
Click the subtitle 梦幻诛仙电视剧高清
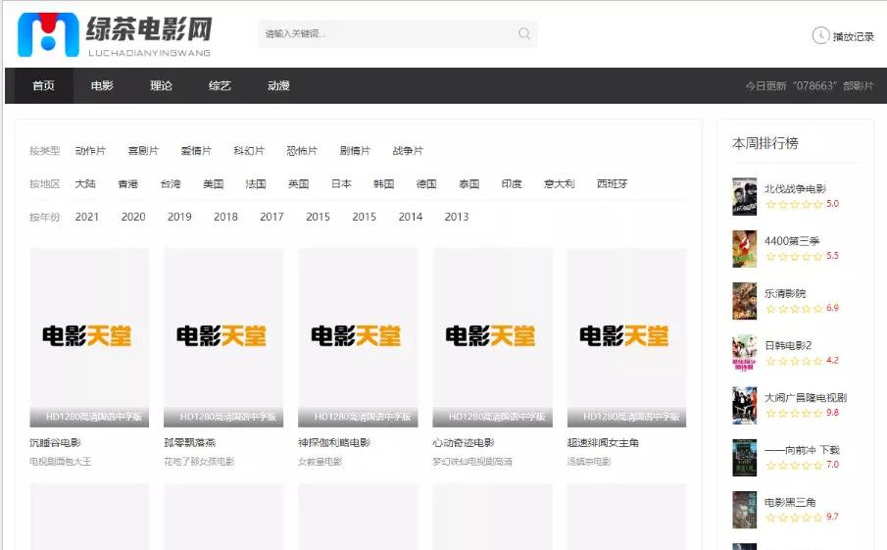click(472, 462)
